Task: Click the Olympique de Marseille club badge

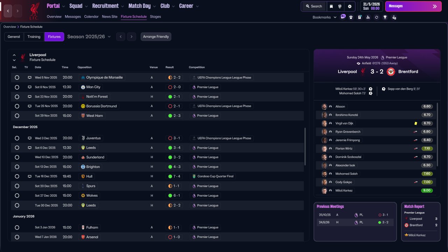Action: click(x=83, y=77)
